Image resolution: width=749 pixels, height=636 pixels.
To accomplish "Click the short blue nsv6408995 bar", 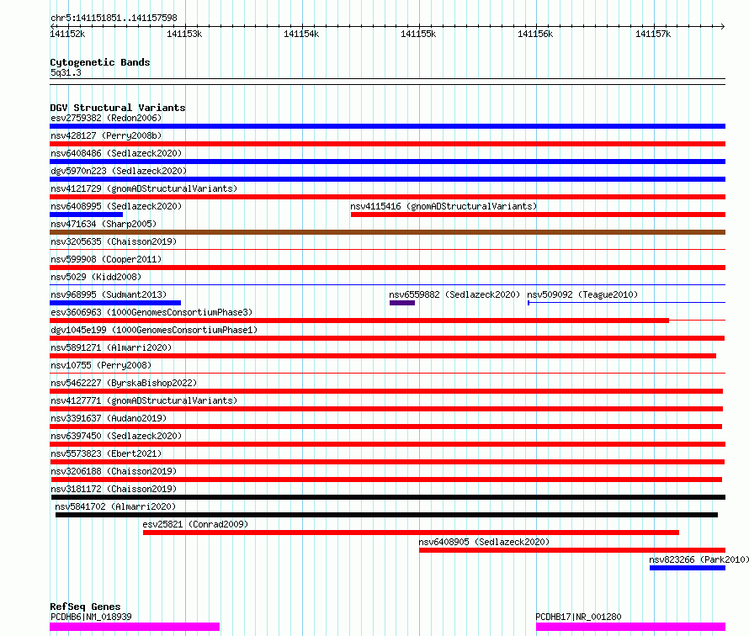I will [x=86, y=215].
